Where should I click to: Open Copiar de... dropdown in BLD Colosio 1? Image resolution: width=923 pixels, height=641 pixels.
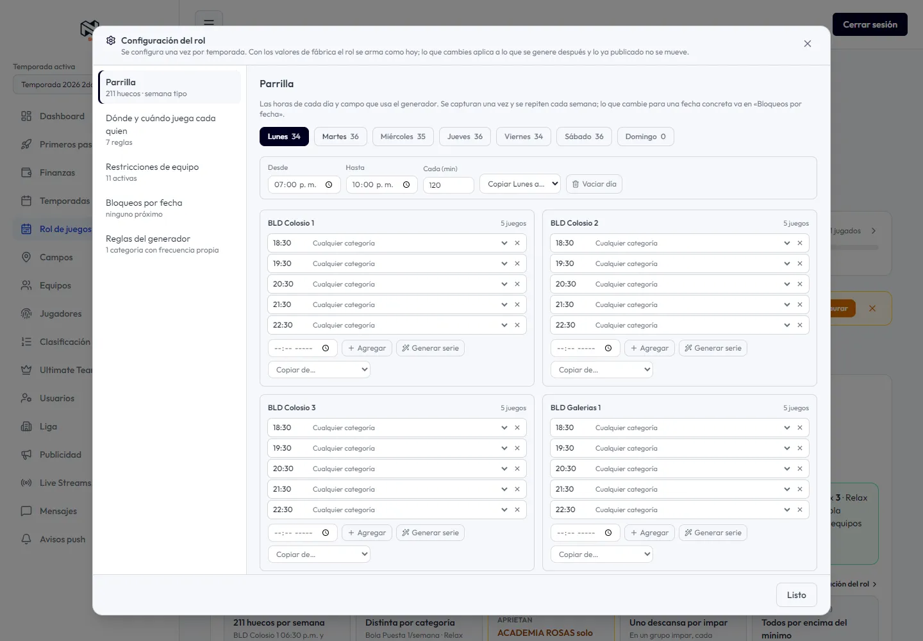tap(319, 370)
